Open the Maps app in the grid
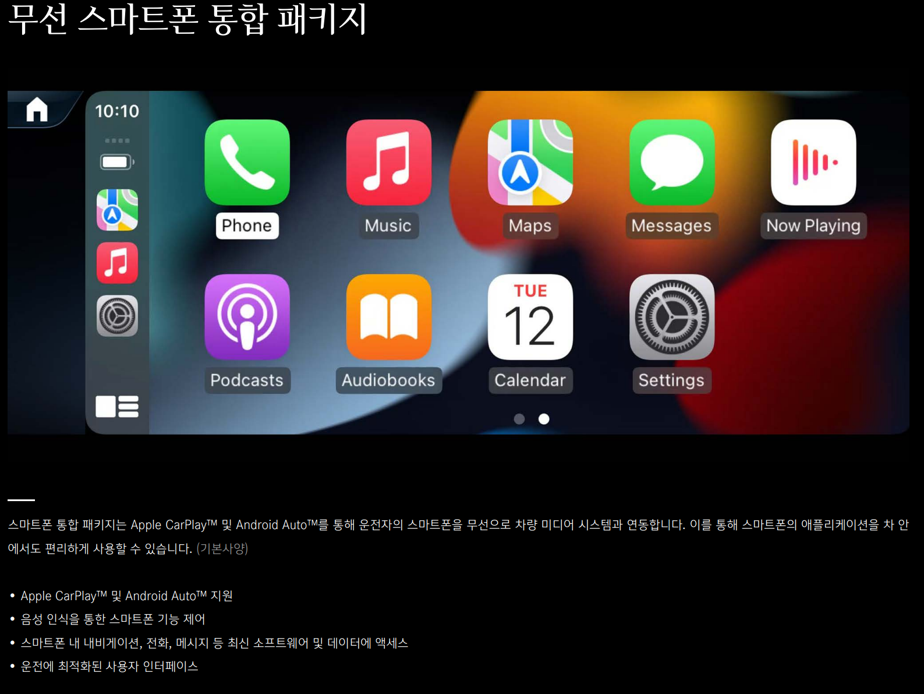Image resolution: width=924 pixels, height=694 pixels. [x=530, y=163]
